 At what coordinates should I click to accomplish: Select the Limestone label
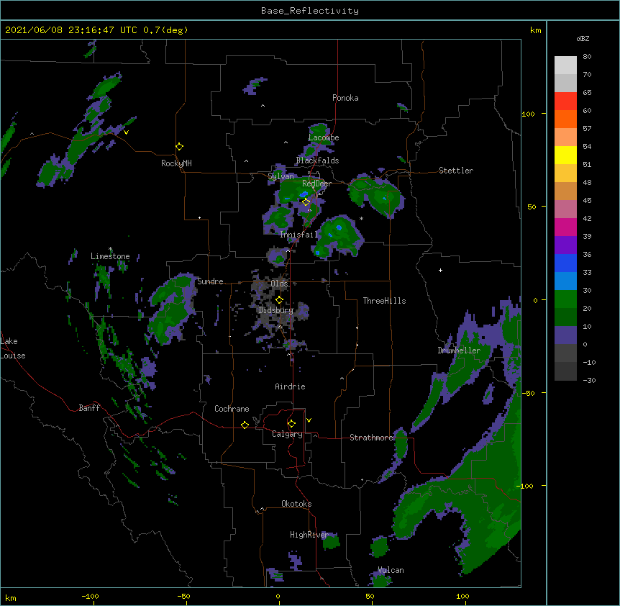point(110,256)
